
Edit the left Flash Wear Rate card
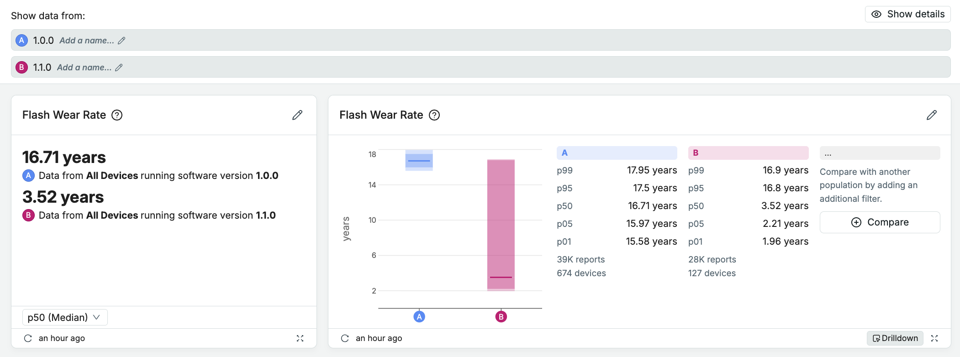(297, 115)
